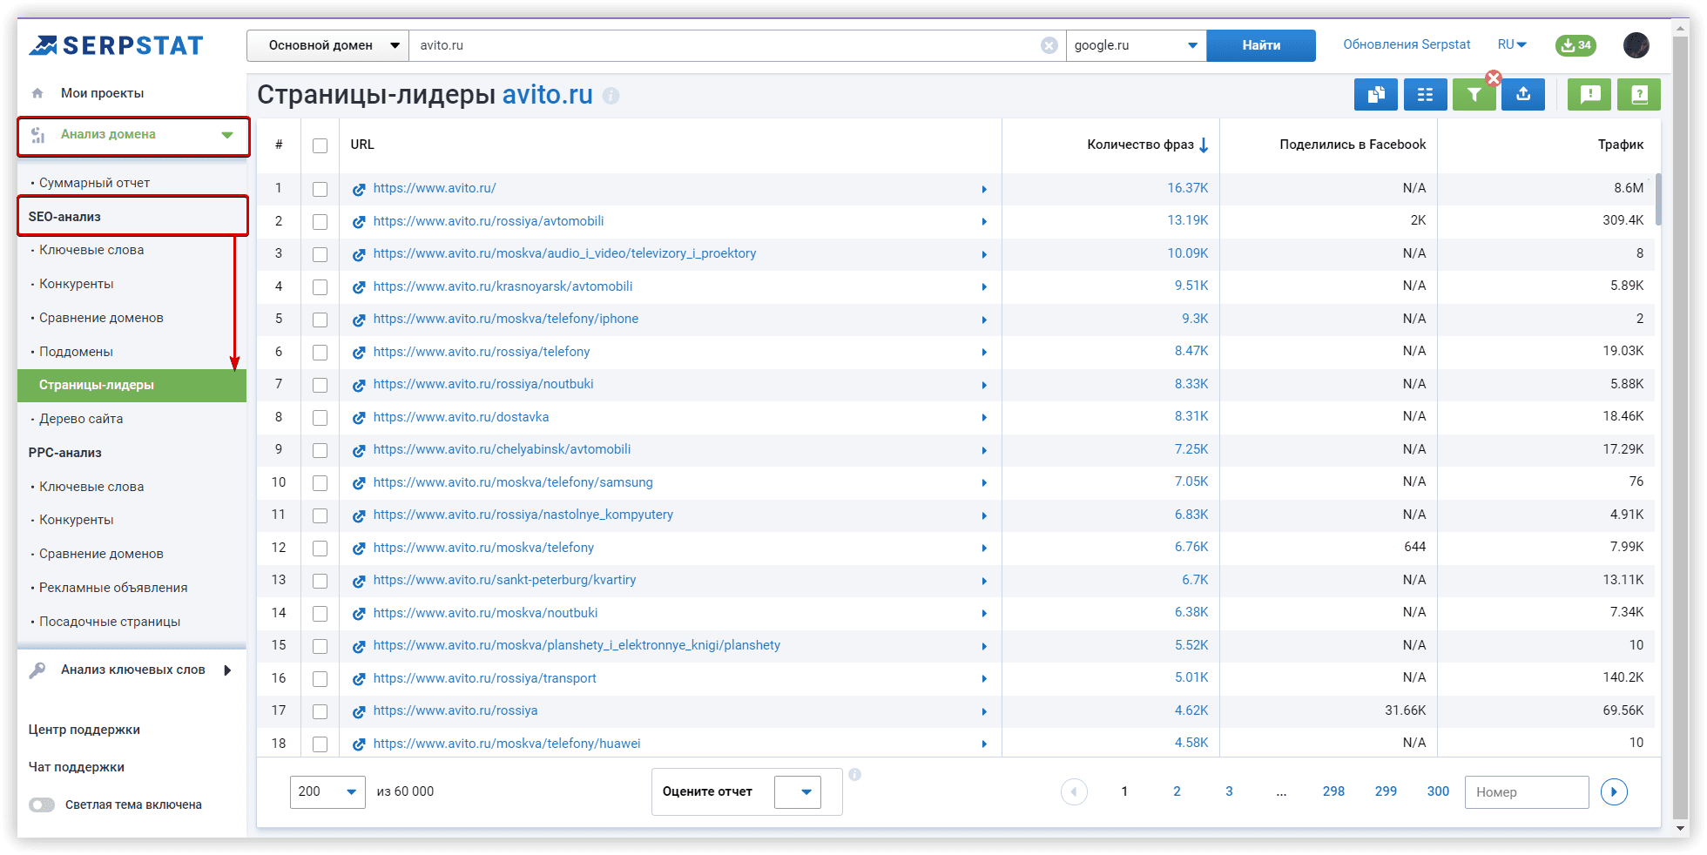The height and width of the screenshot is (855, 1707).
Task: Click the Serpstat logo
Action: tap(116, 45)
